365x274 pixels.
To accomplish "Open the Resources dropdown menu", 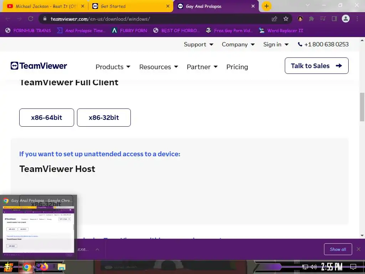I will [159, 67].
